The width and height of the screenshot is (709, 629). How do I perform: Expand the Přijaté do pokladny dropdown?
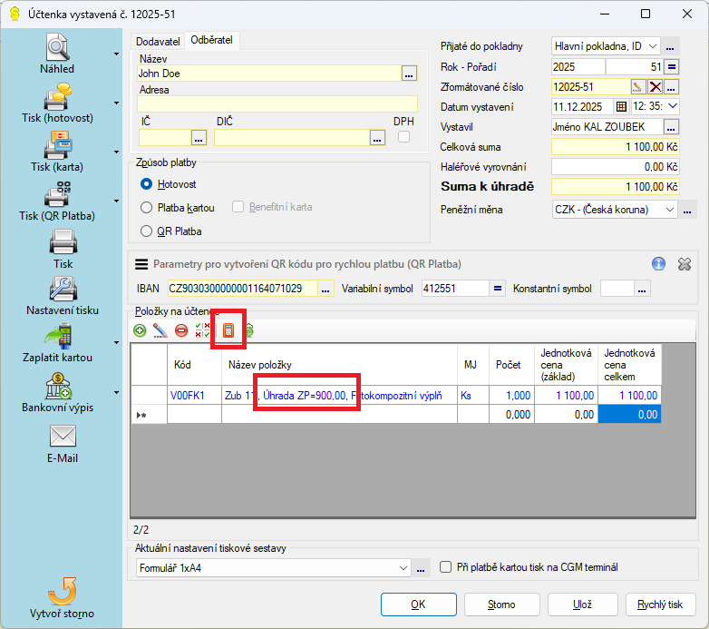click(x=653, y=46)
